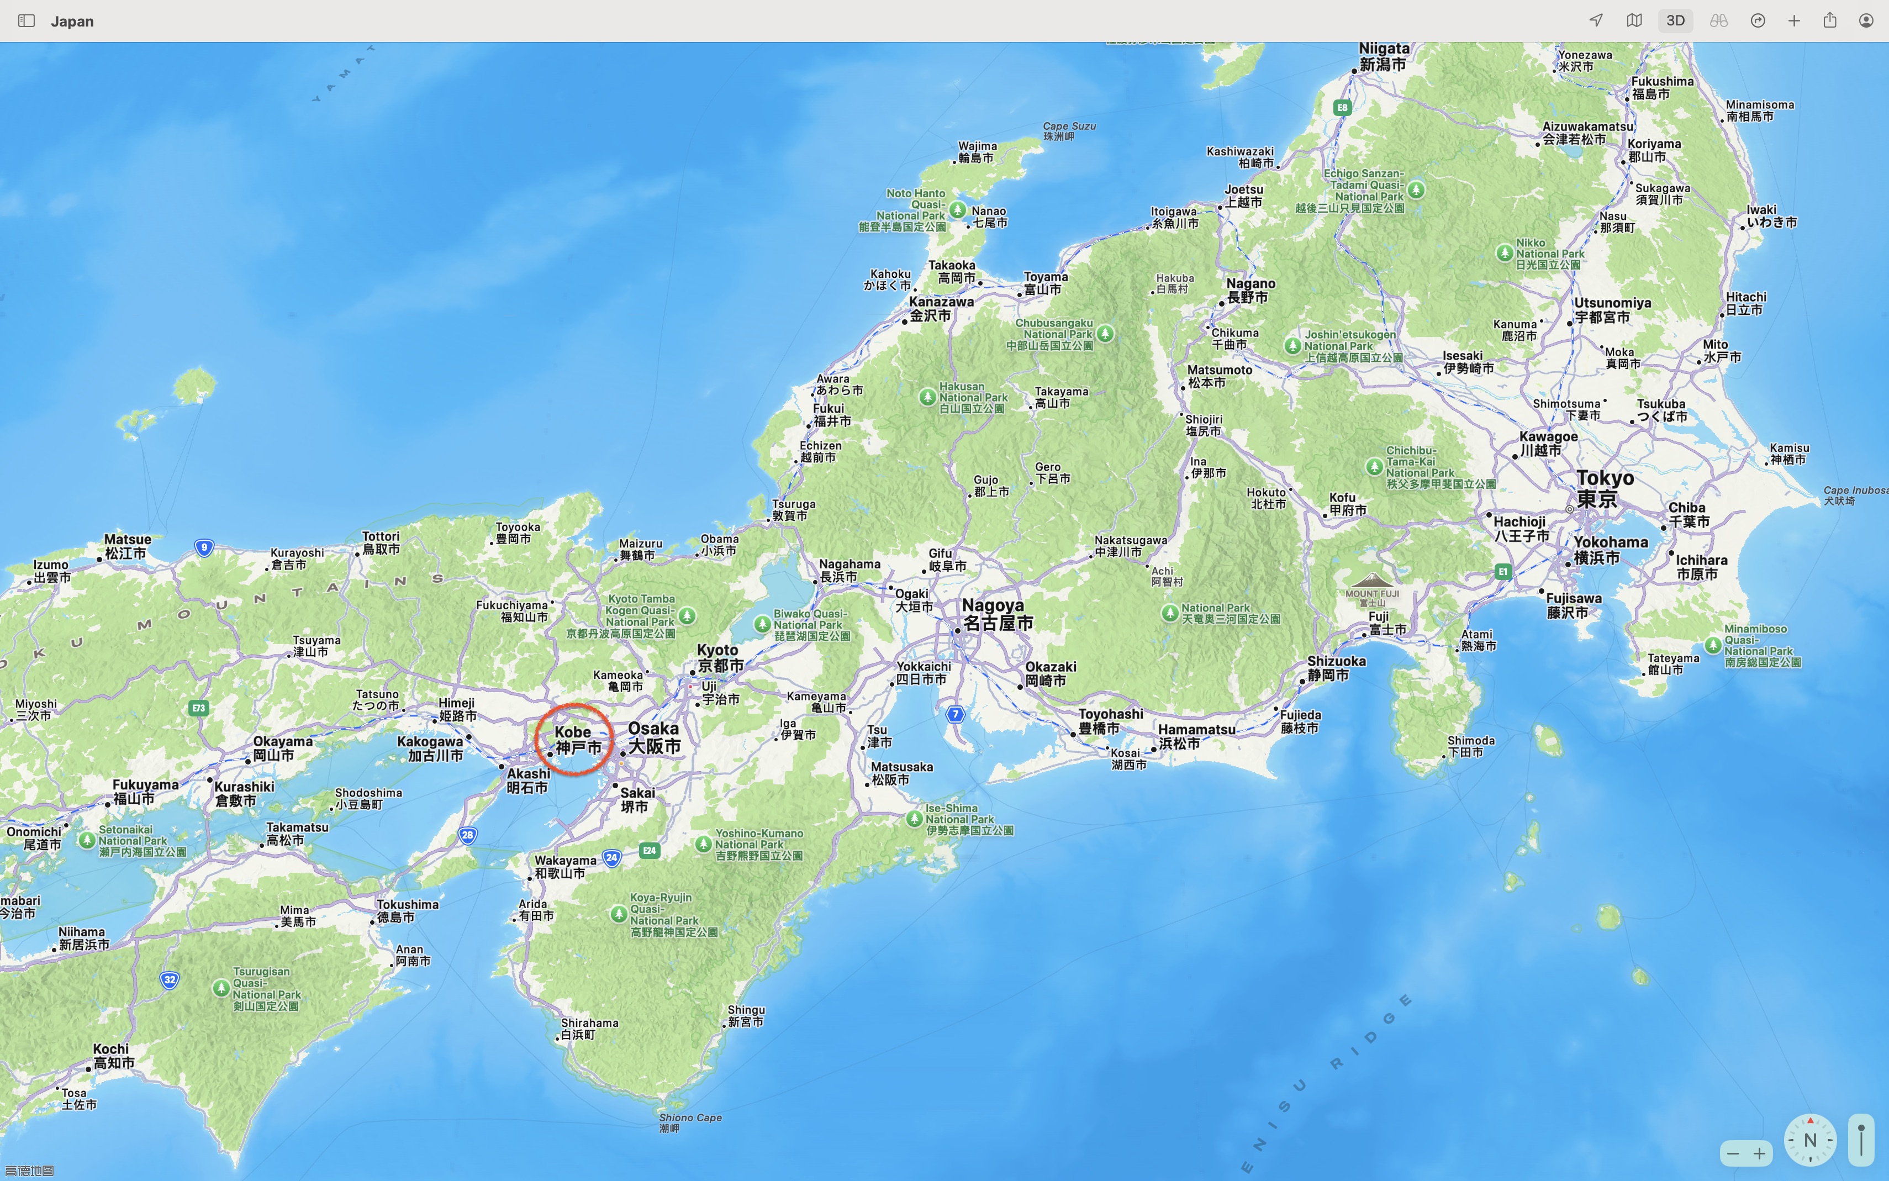1889x1181 pixels.
Task: Click the E8 expressway shield near Niigata
Action: pos(1344,107)
